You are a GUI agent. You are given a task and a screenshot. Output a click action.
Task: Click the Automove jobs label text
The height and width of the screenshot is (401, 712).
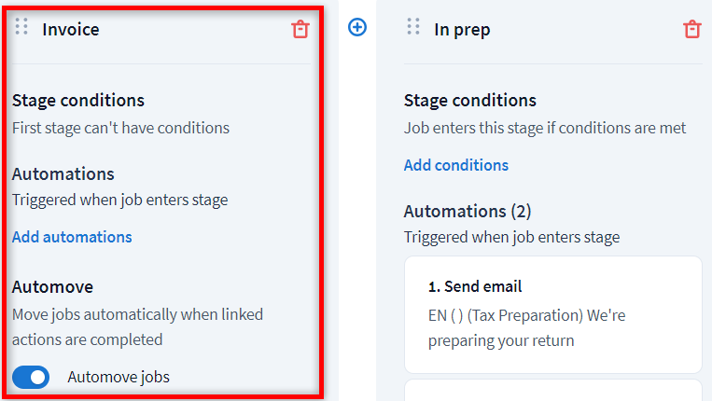pyautogui.click(x=119, y=377)
